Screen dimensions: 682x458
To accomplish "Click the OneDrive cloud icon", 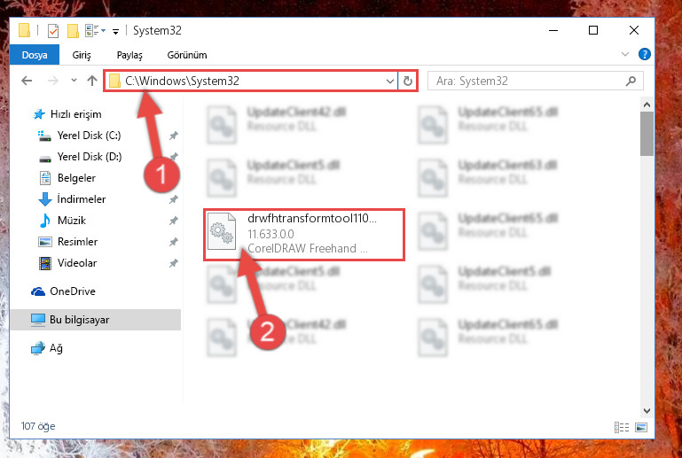I will (x=38, y=291).
